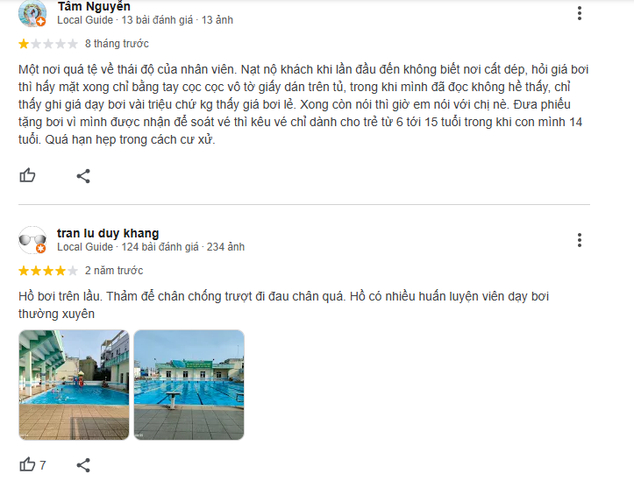Share tran lu duy khang's review
Image resolution: width=634 pixels, height=481 pixels.
pyautogui.click(x=83, y=465)
